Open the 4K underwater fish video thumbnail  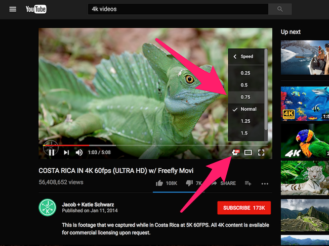click(x=305, y=104)
